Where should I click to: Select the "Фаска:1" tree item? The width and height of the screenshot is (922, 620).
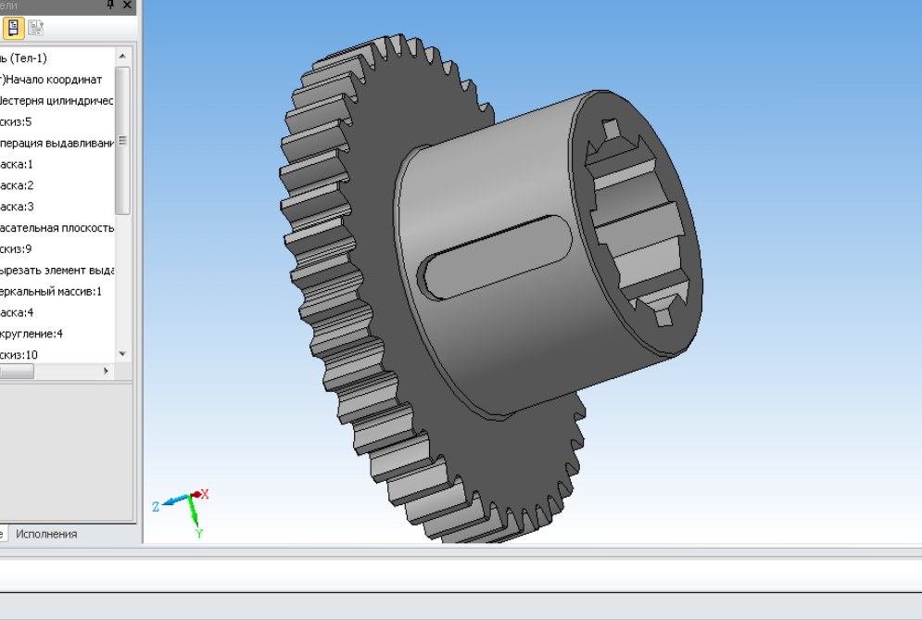17,164
